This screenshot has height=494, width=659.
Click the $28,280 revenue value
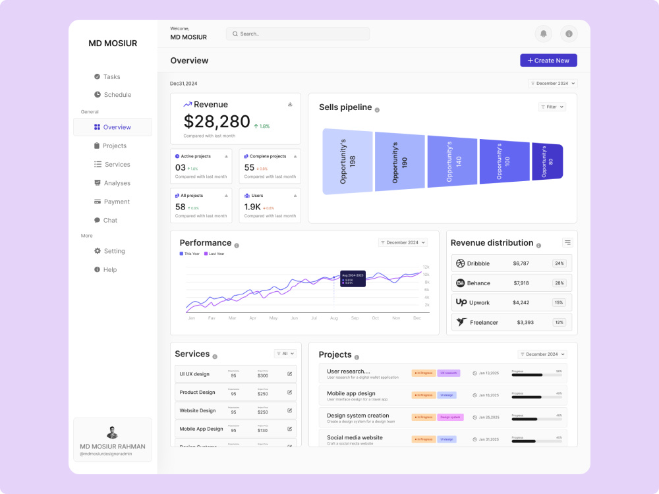(217, 121)
